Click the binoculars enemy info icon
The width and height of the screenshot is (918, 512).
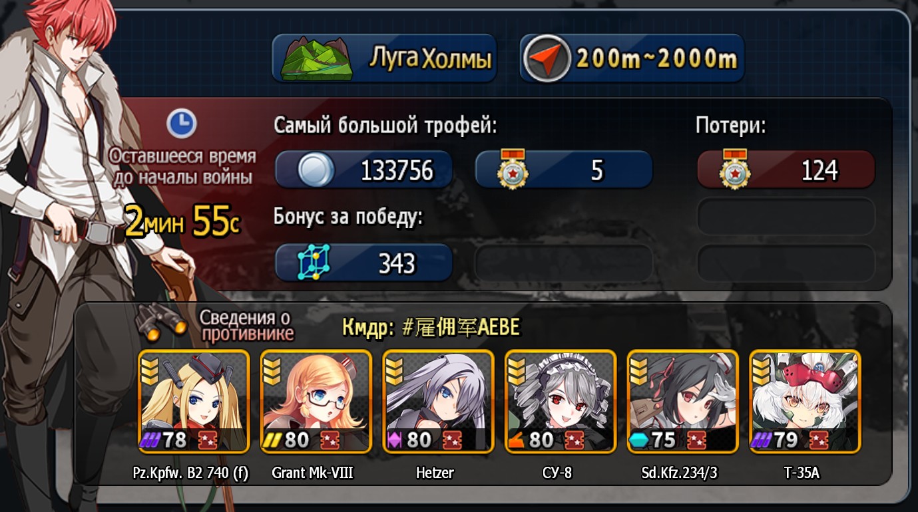(162, 321)
